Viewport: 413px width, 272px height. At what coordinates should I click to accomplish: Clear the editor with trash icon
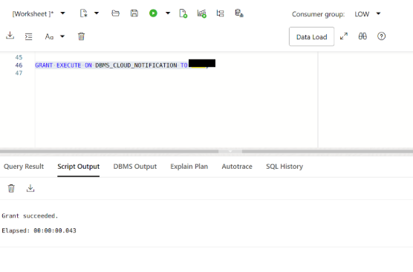(82, 36)
